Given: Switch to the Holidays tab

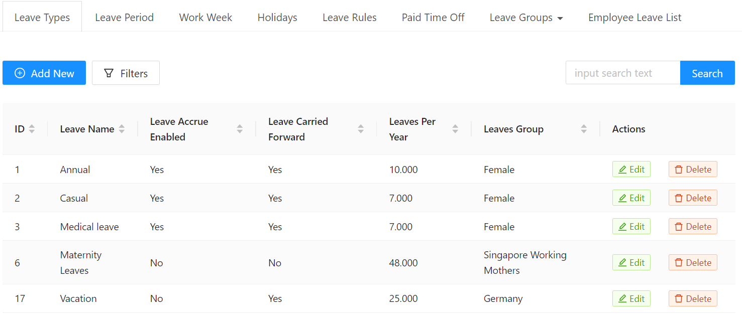Looking at the screenshot, I should (x=277, y=17).
